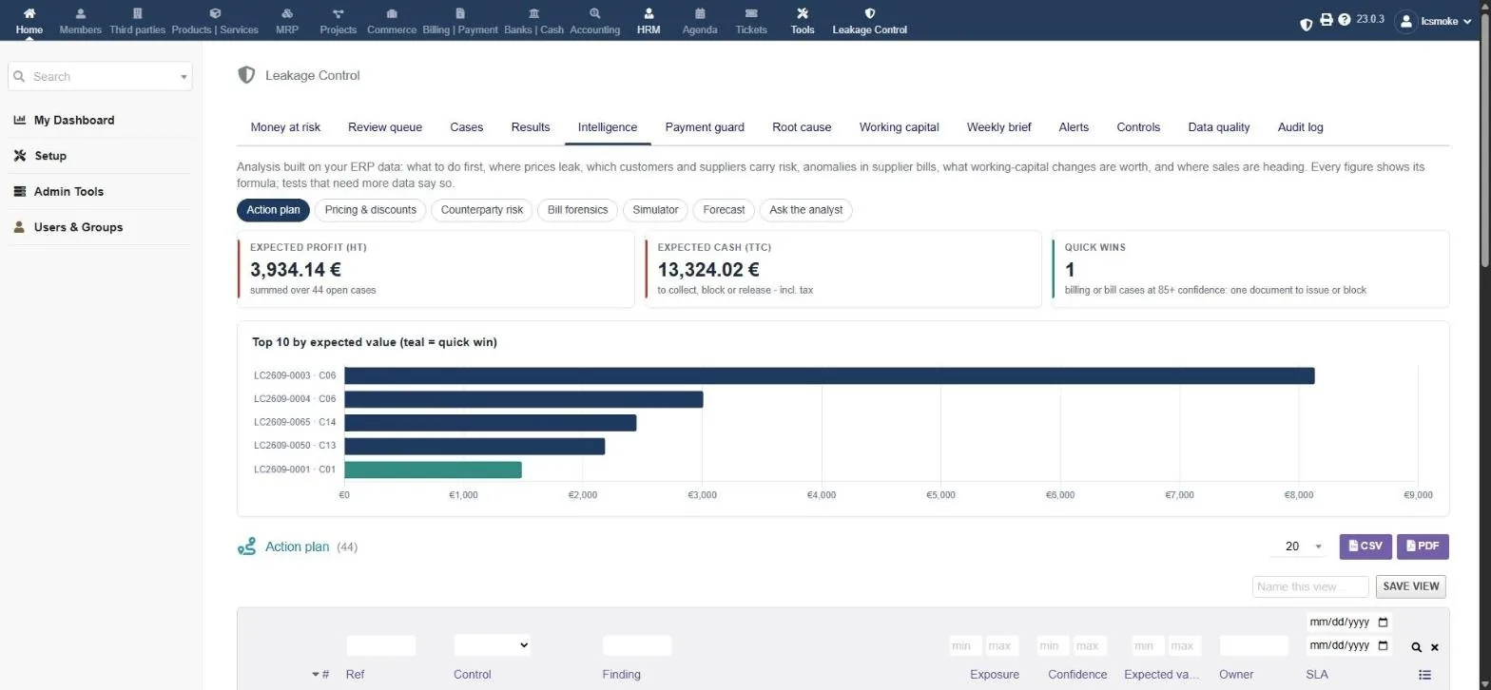Click the teal LC2609-0001 chart bar
1491x690 pixels.
(x=433, y=470)
